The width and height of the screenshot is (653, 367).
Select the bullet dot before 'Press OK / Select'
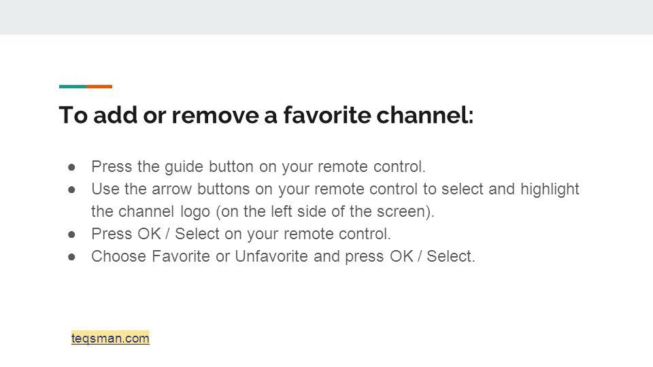71,234
